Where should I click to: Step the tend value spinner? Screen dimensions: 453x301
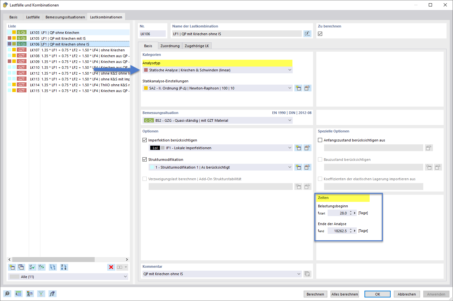[x=351, y=231]
